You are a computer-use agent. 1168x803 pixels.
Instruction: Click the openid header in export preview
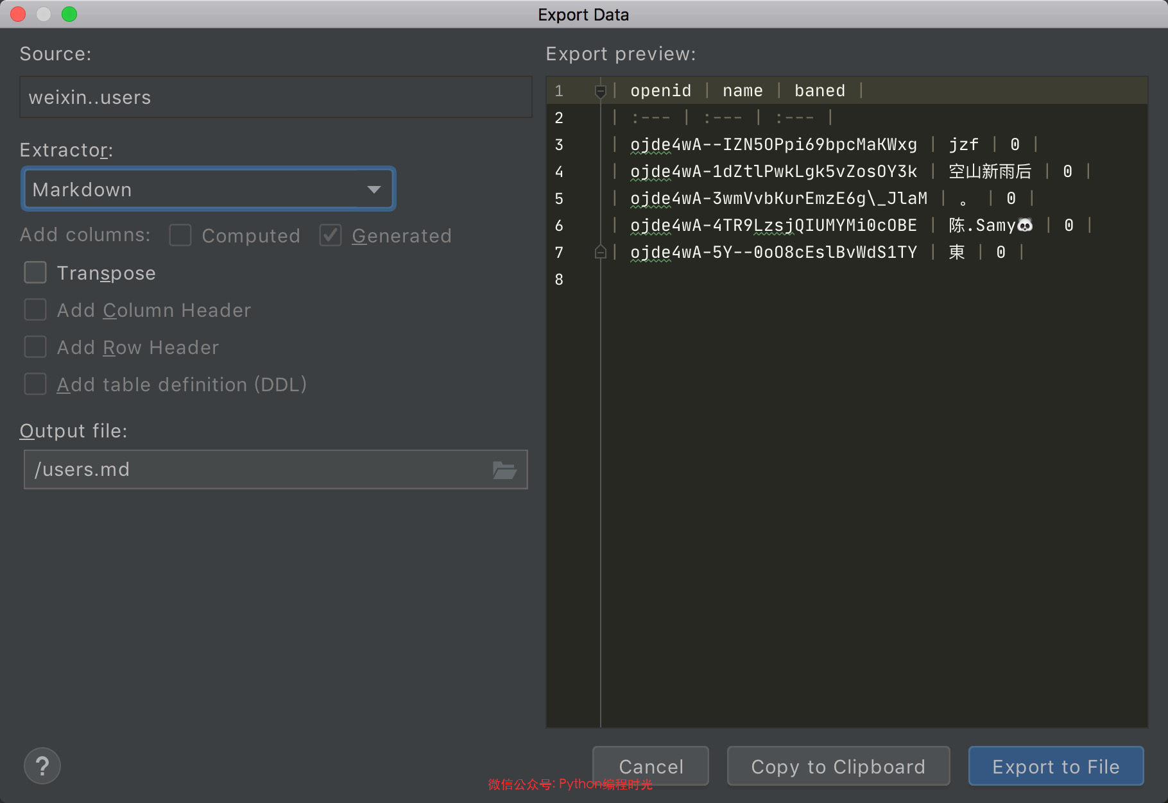pos(660,91)
